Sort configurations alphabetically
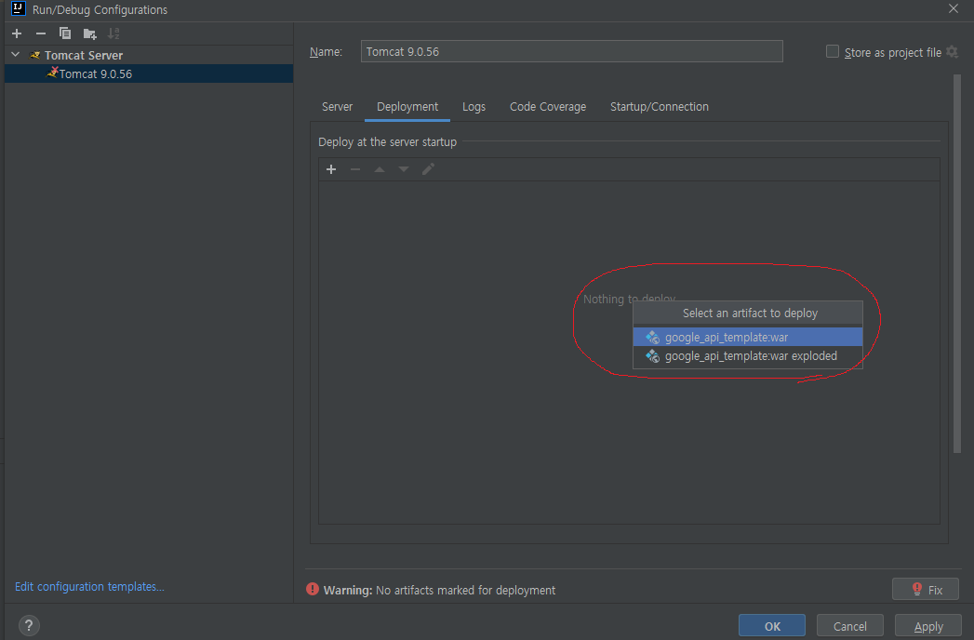The width and height of the screenshot is (974, 640). point(113,33)
